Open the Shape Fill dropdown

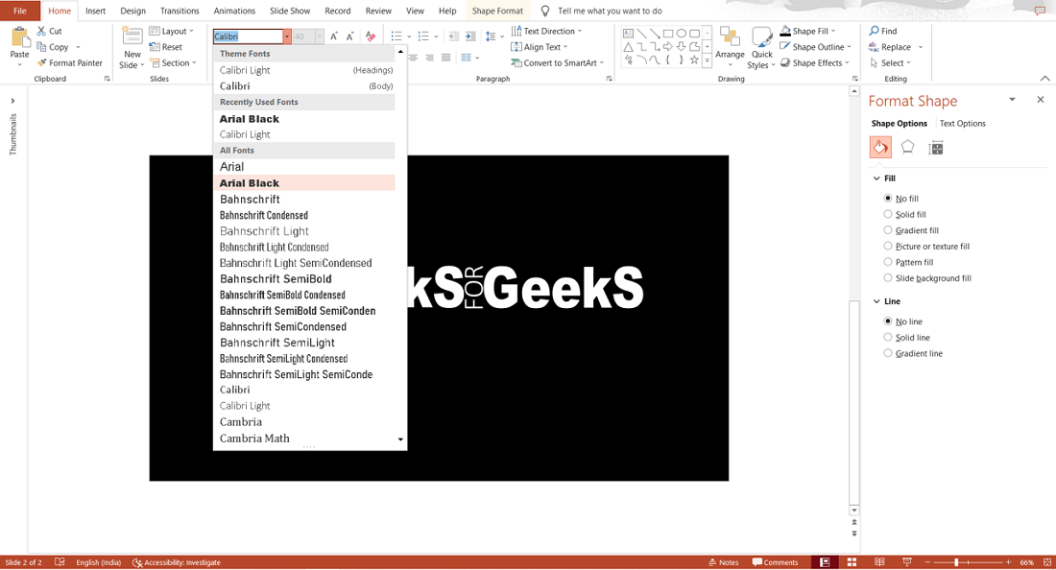pos(807,31)
